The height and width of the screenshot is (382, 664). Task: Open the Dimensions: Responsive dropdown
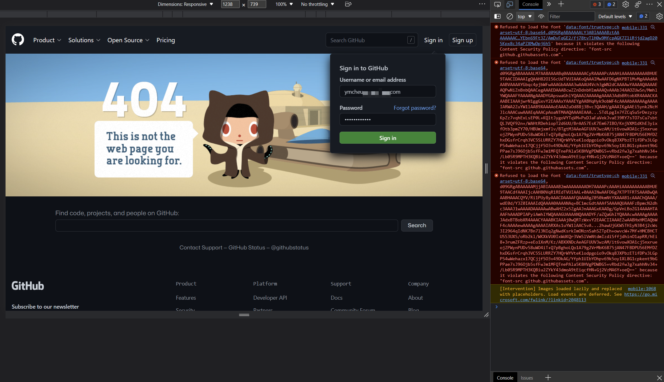185,4
